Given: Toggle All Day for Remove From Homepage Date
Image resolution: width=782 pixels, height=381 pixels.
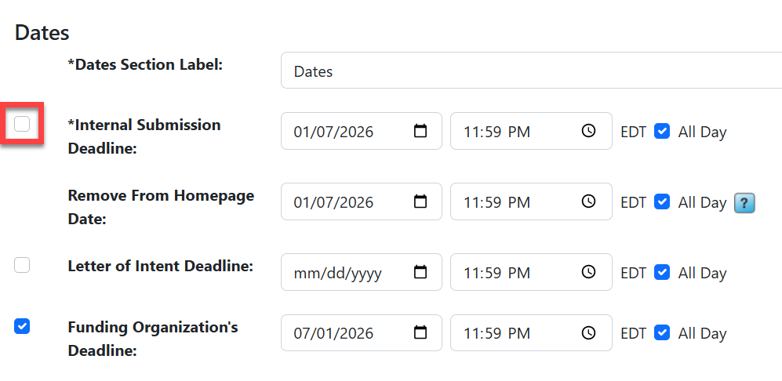Looking at the screenshot, I should [x=662, y=202].
